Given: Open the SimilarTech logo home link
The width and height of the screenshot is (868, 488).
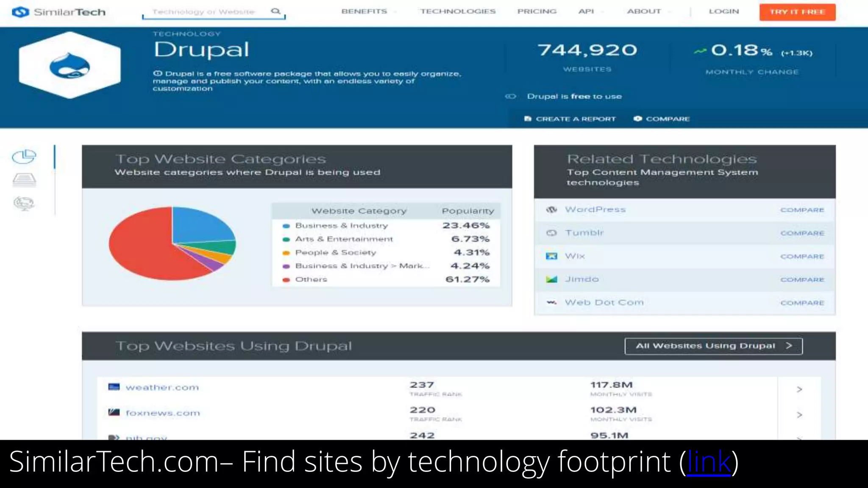Looking at the screenshot, I should [58, 12].
